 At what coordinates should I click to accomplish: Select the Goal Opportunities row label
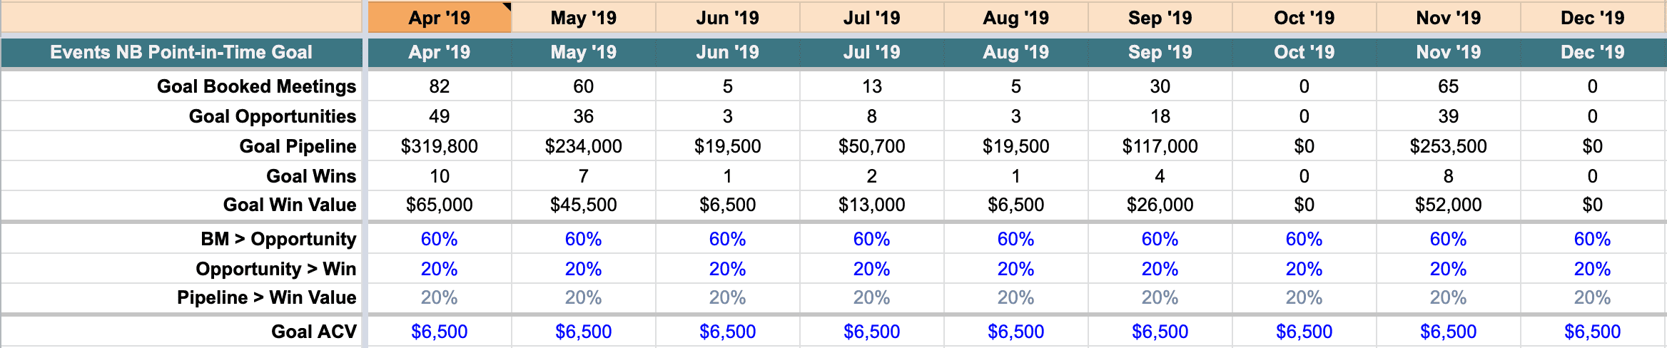tap(272, 116)
